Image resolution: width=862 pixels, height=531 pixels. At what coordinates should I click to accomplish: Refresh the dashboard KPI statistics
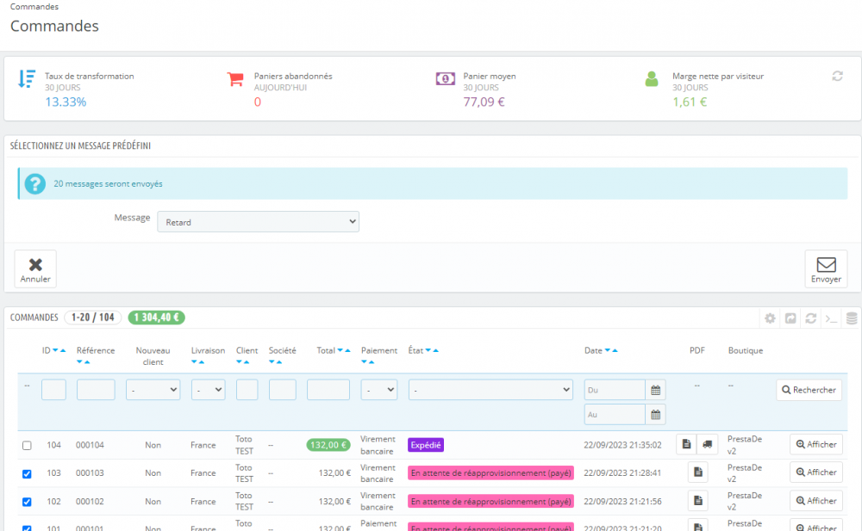837,76
